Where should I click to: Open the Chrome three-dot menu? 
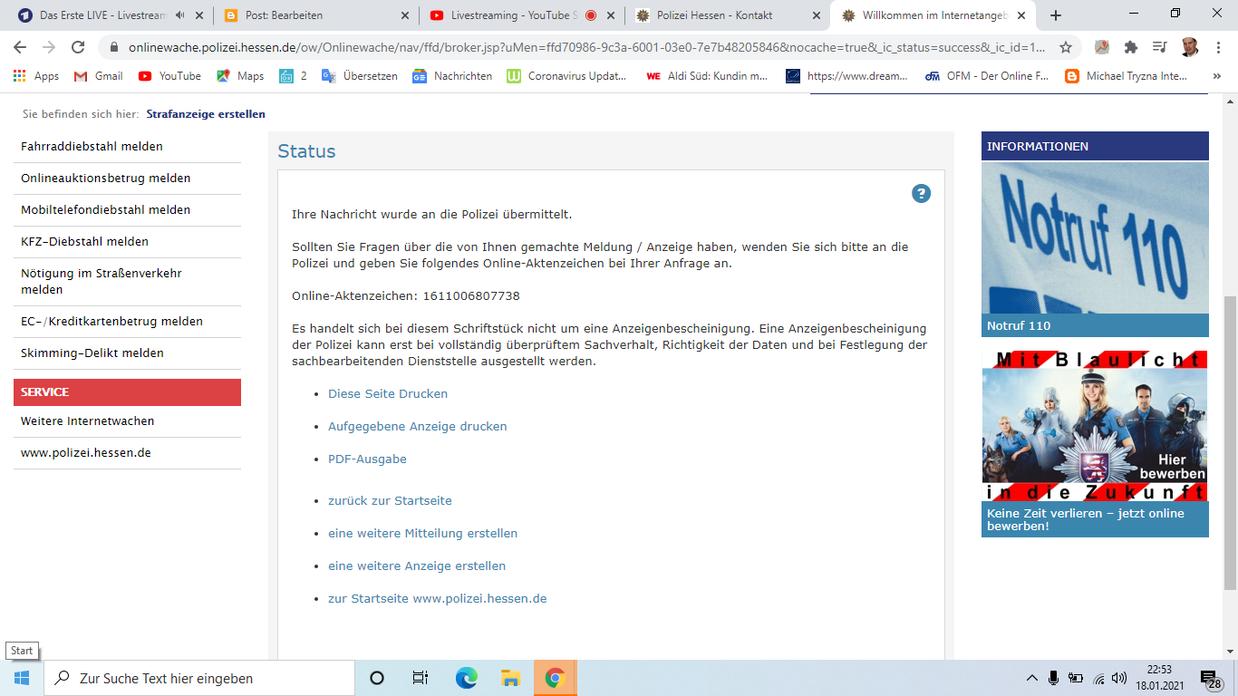(x=1219, y=47)
